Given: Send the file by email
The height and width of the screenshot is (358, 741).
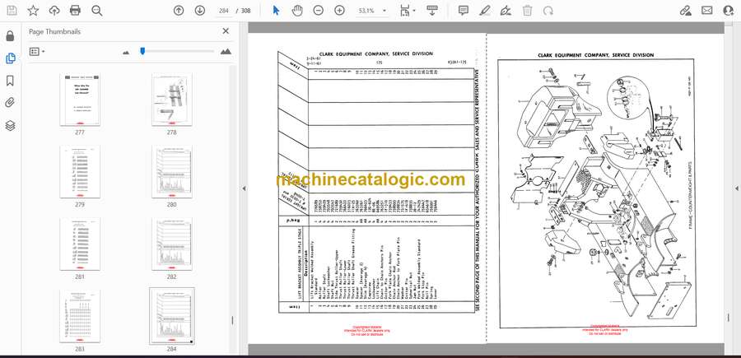Looking at the screenshot, I should pyautogui.click(x=707, y=11).
